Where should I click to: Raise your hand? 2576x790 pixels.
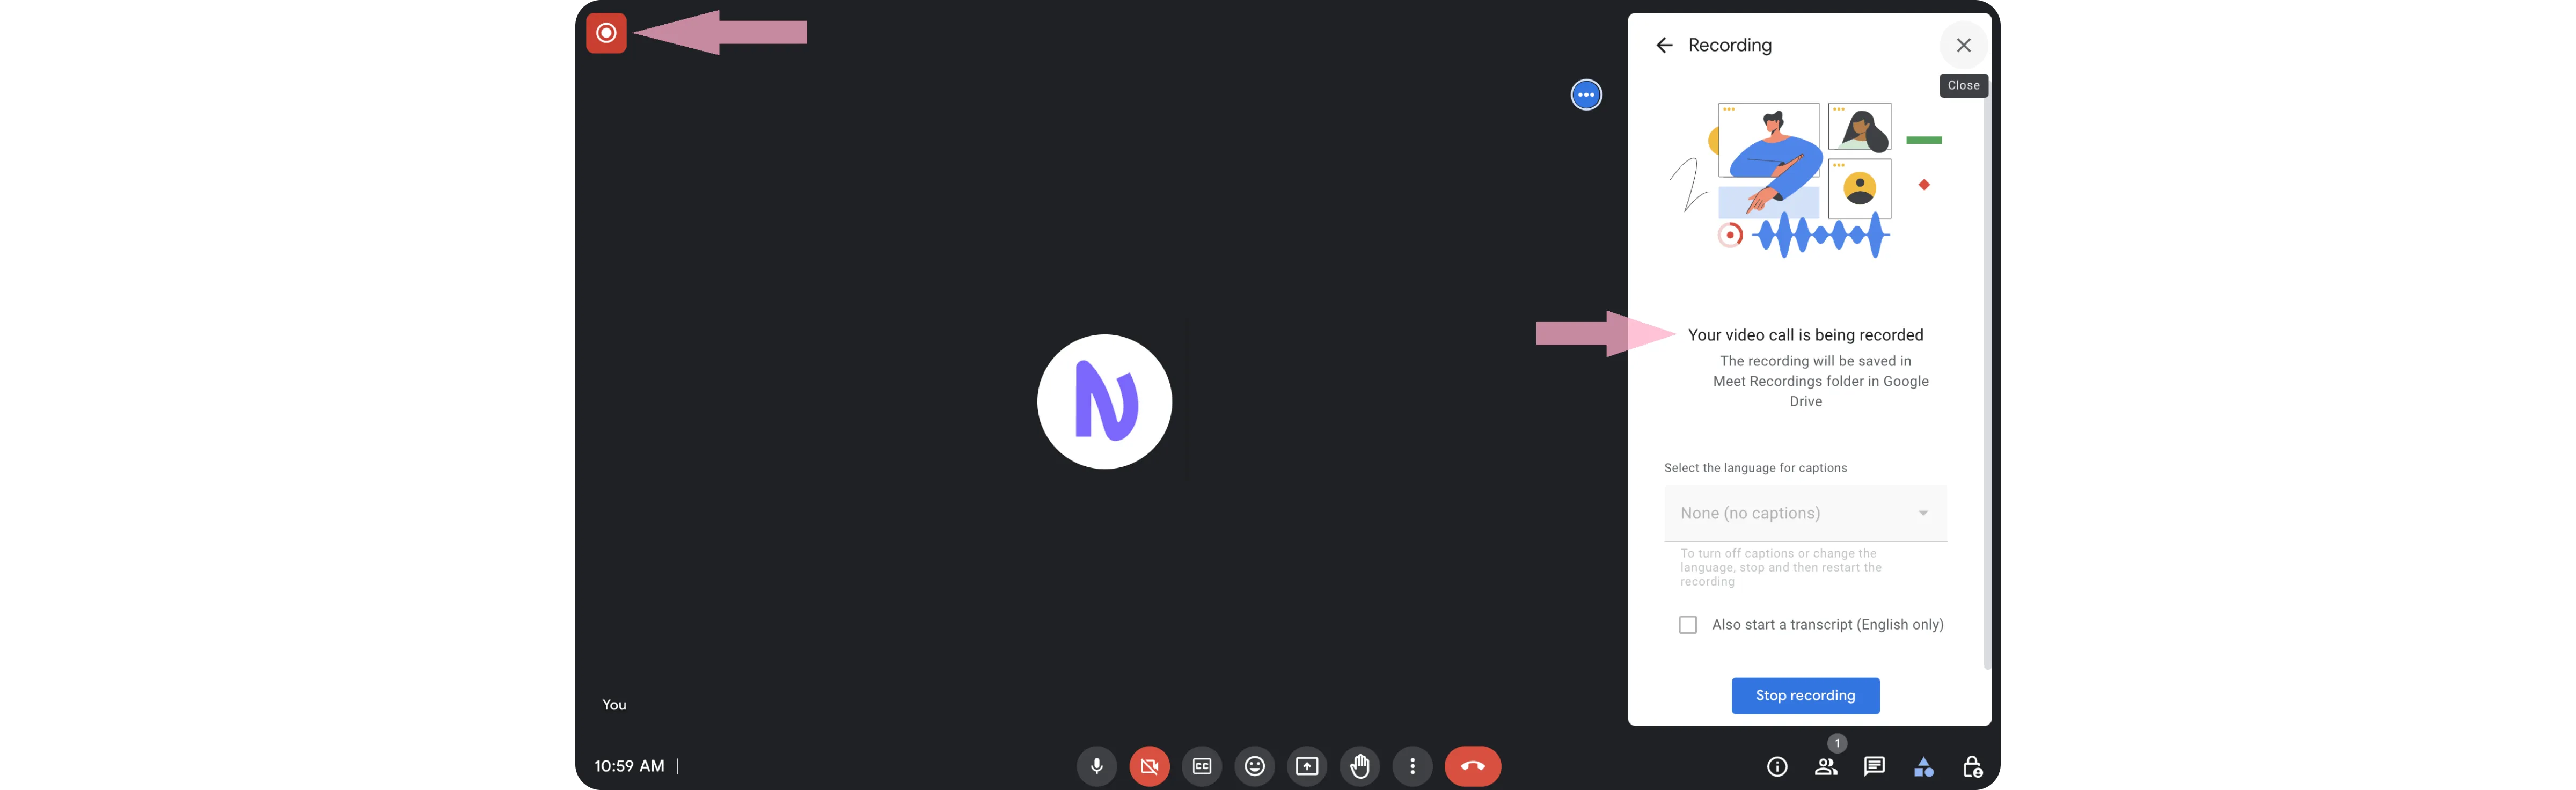coord(1360,766)
